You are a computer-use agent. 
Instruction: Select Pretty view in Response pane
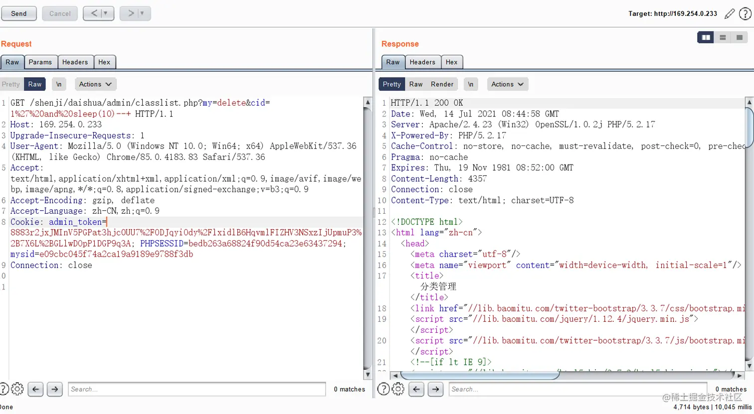click(392, 84)
